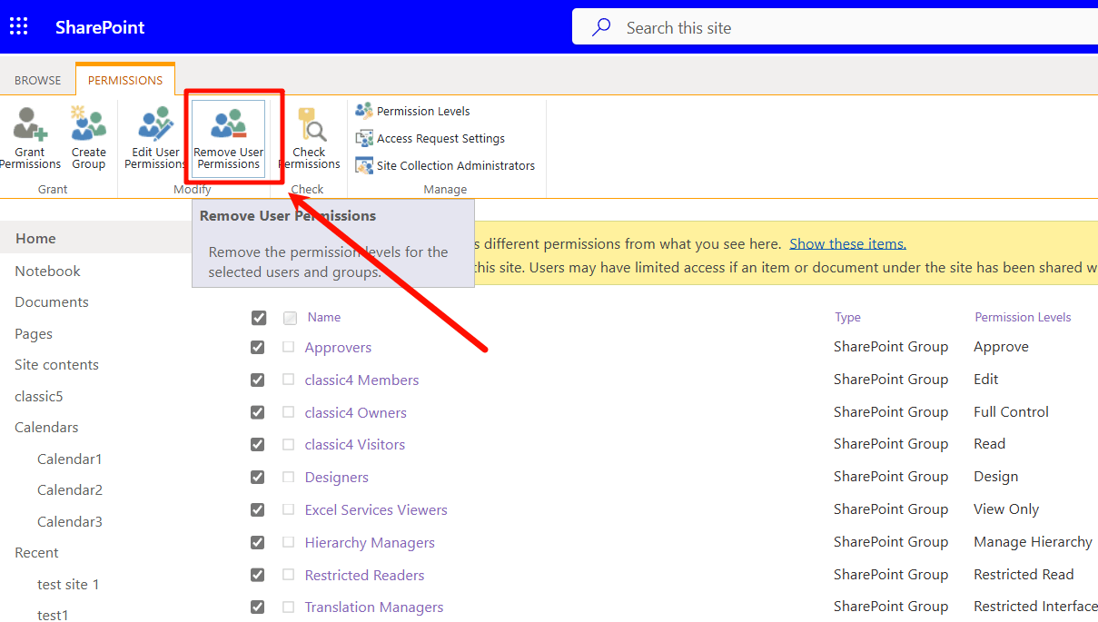Open the classic4 Visitors group
The width and height of the screenshot is (1098, 622).
click(x=355, y=445)
